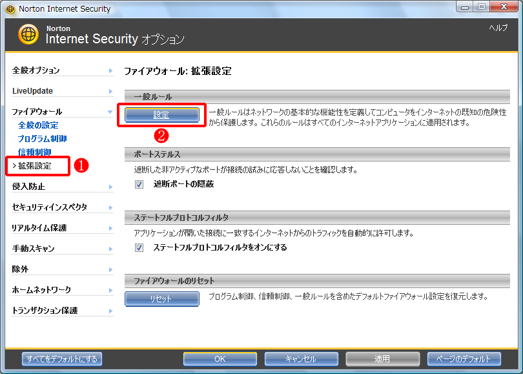Click the Norton globe logo icon
The image size is (523, 374).
[x=28, y=34]
